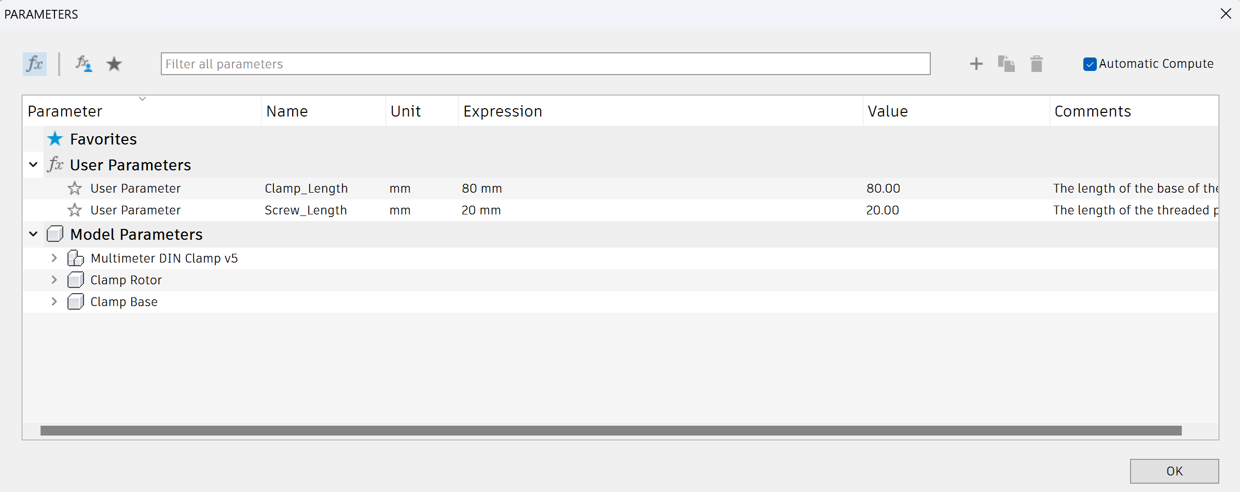Show favorites filter star icon
Image resolution: width=1240 pixels, height=492 pixels.
114,64
